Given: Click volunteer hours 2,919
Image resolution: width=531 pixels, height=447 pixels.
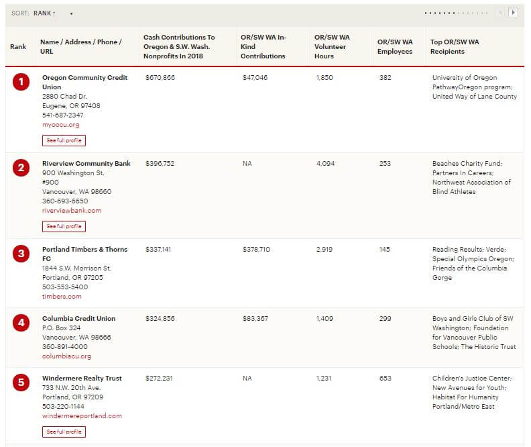Looking at the screenshot, I should 324,250.
